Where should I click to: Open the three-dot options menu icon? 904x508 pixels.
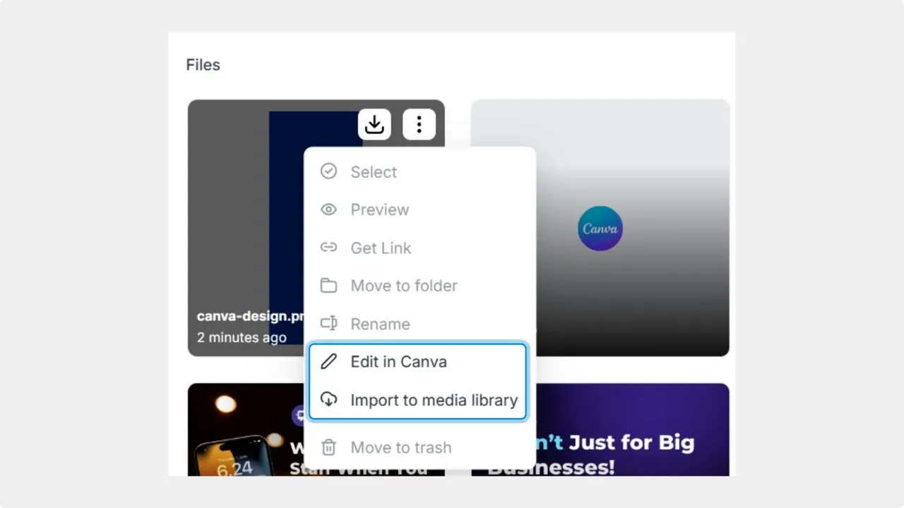[420, 124]
